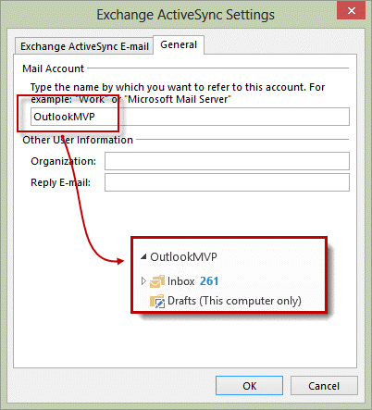The image size is (372, 410).
Task: Dismiss the dialog with Cancel
Action: 324,386
